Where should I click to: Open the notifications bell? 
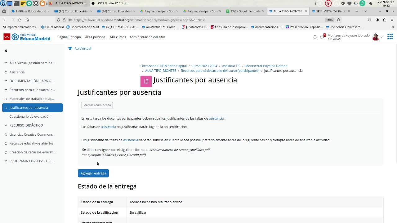click(315, 37)
